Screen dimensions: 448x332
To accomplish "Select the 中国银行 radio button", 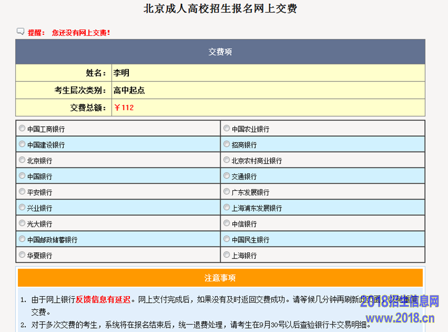I will click(22, 176).
